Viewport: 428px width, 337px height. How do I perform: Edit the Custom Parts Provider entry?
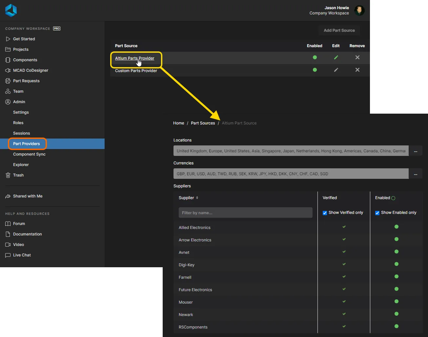pos(336,70)
